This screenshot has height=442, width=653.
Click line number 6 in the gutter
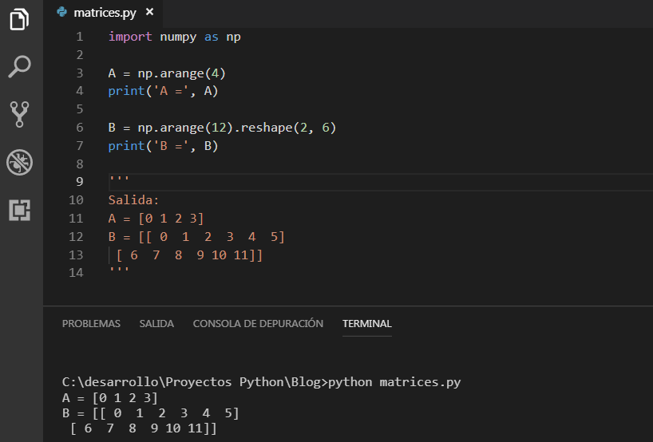click(79, 128)
